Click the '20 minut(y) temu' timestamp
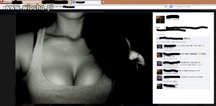Screen dimensions: 216x106 (170, 74)
